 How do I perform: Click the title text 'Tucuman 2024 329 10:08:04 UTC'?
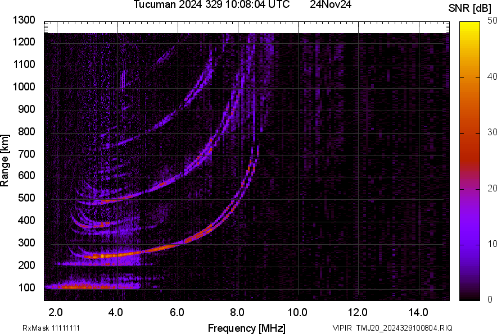211,4
